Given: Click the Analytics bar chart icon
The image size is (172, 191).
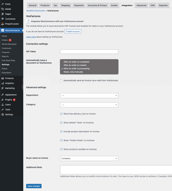Looking at the screenshot, I should pos(2,83).
